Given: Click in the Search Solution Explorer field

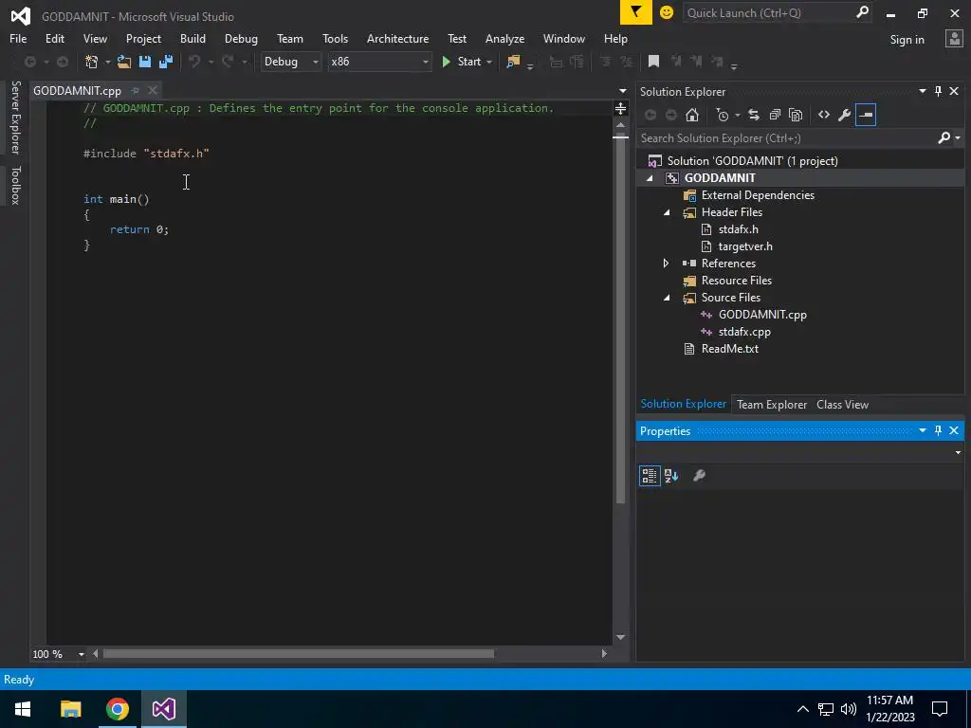Looking at the screenshot, I should [786, 138].
